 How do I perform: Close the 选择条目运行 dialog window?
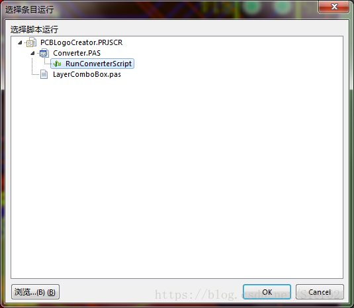334,7
